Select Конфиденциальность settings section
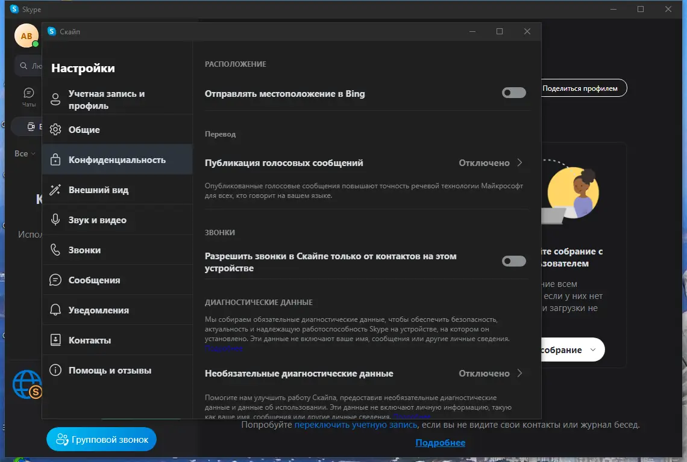This screenshot has height=462, width=687. (118, 159)
